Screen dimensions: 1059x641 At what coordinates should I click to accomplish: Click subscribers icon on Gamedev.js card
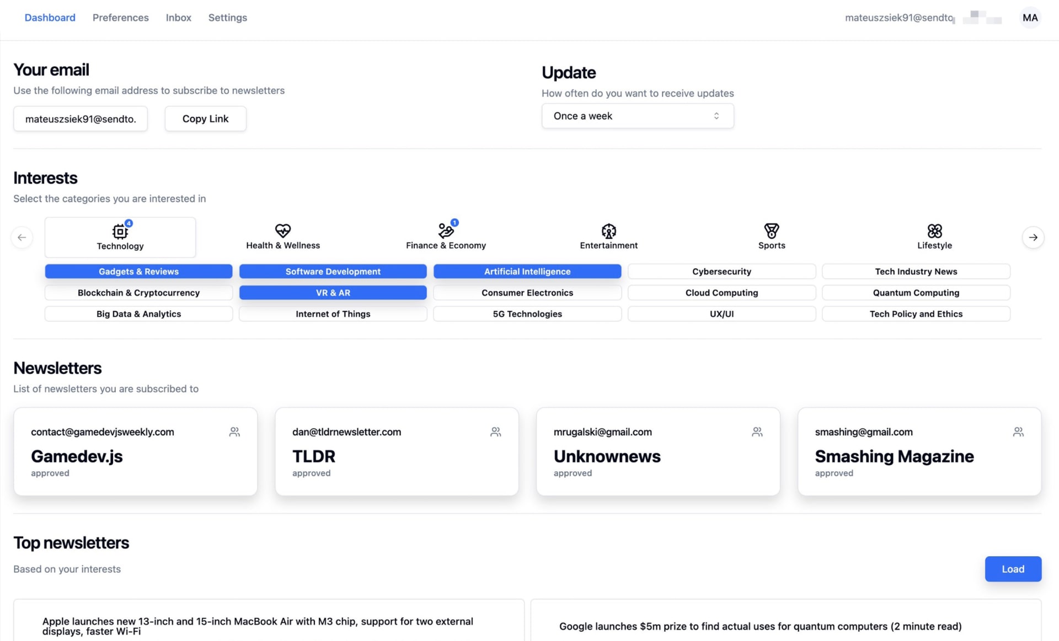tap(234, 432)
